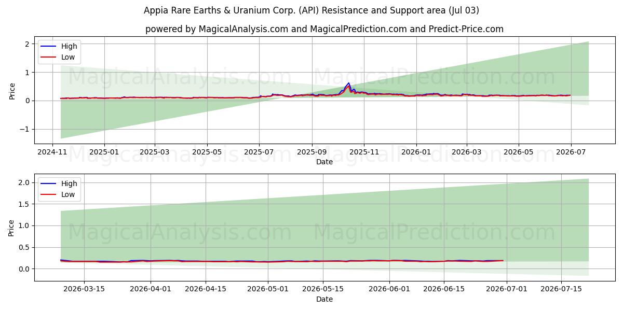Click the '2026-05-15' label in bottom chart
623x311 pixels.
(322, 290)
